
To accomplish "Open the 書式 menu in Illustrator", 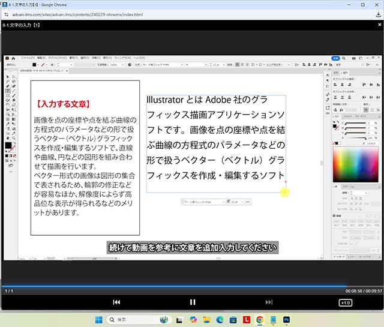I will click(73, 58).
